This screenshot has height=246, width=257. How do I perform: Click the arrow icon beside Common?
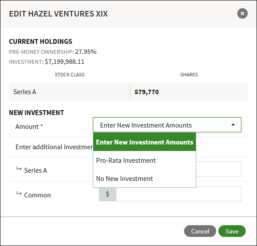pos(19,193)
